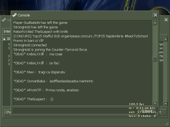This screenshot has height=127, width=170.
Task: Click the resize grip of the server window
Action: 167,124
